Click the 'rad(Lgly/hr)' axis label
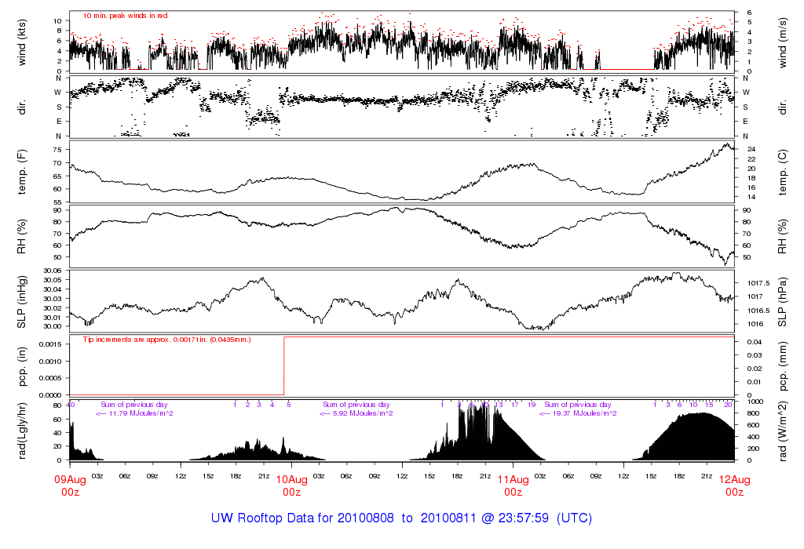This screenshot has height=549, width=804. [21, 431]
